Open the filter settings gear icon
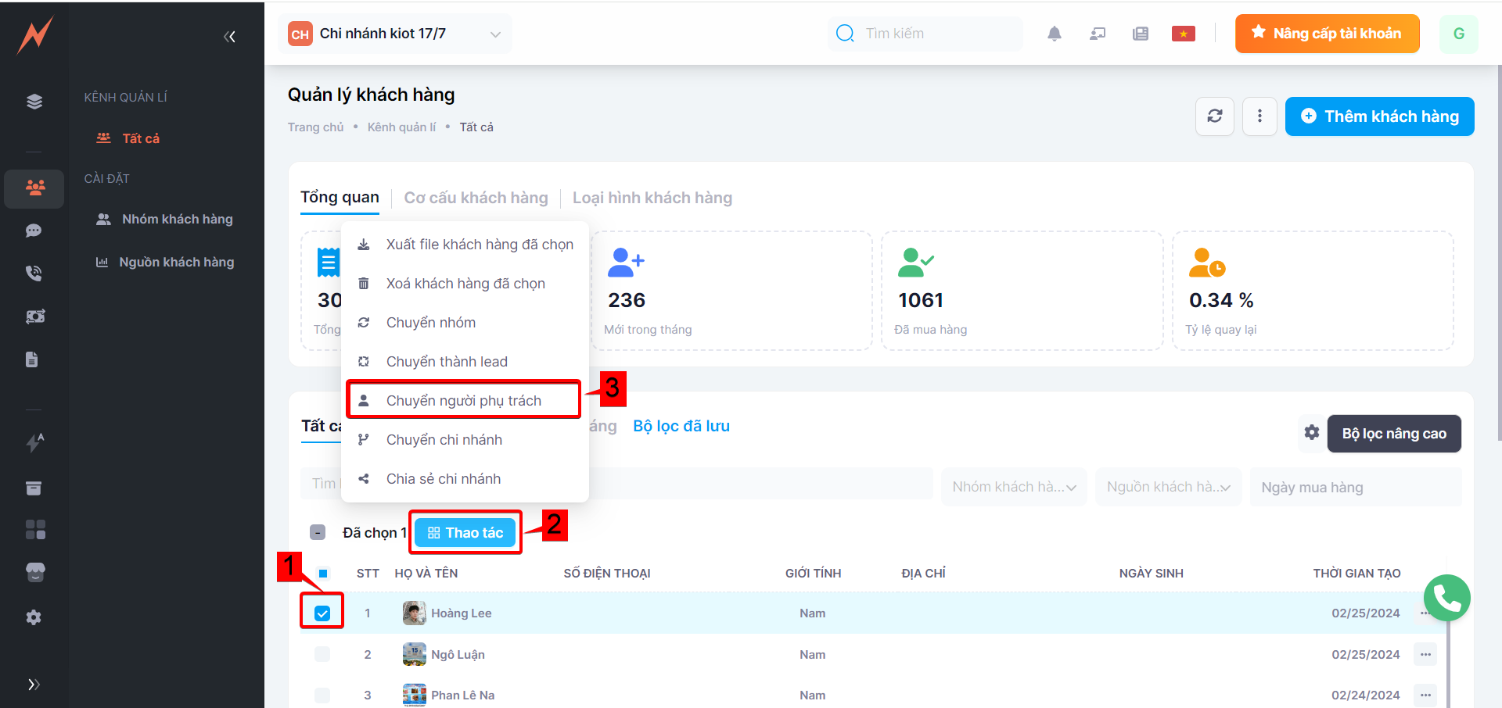 [x=1311, y=433]
